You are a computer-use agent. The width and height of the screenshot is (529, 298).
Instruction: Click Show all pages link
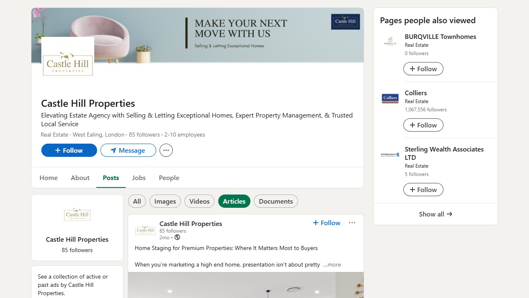[436, 214]
